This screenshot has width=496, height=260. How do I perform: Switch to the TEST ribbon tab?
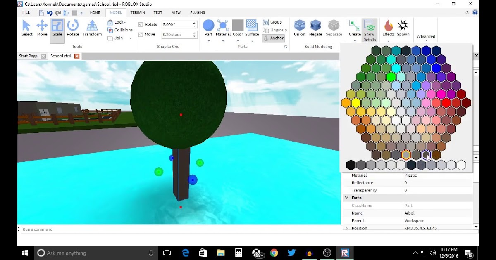point(157,12)
